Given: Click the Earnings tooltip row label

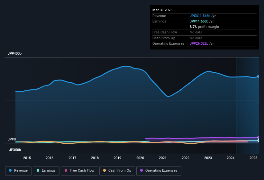Looking at the screenshot, I should (159, 21).
